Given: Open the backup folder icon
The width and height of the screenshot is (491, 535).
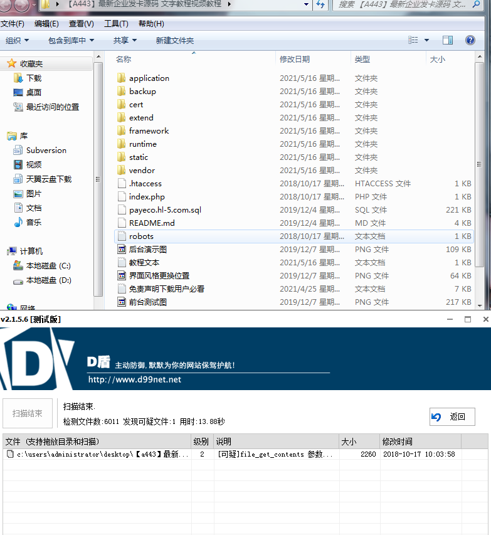Looking at the screenshot, I should tap(121, 91).
